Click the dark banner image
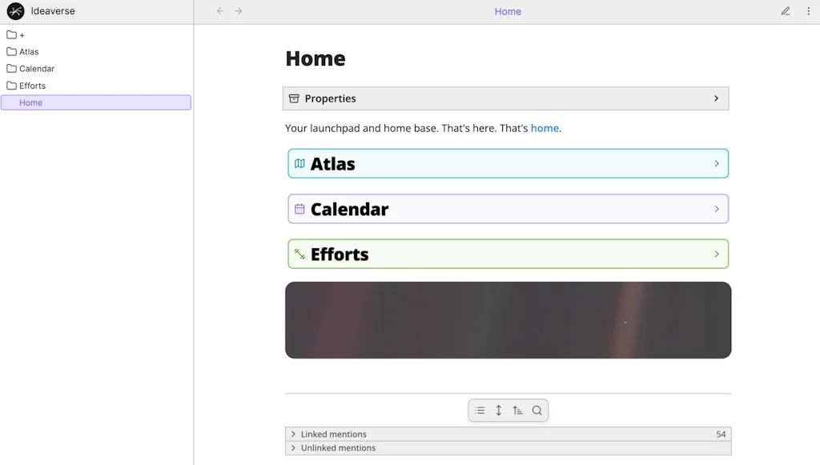The image size is (820, 465). [x=508, y=320]
